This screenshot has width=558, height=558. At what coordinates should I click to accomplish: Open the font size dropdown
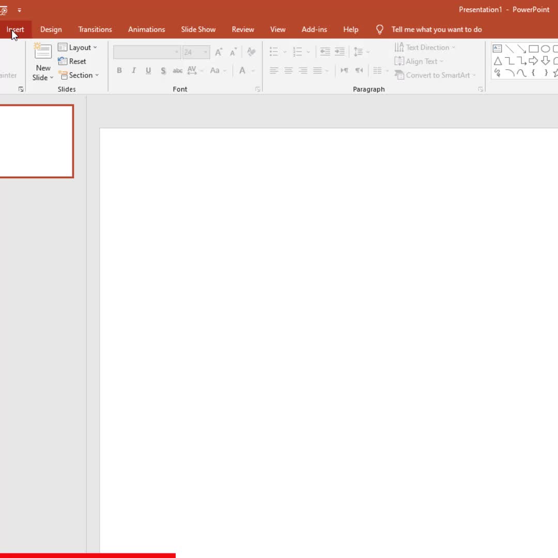click(x=205, y=52)
